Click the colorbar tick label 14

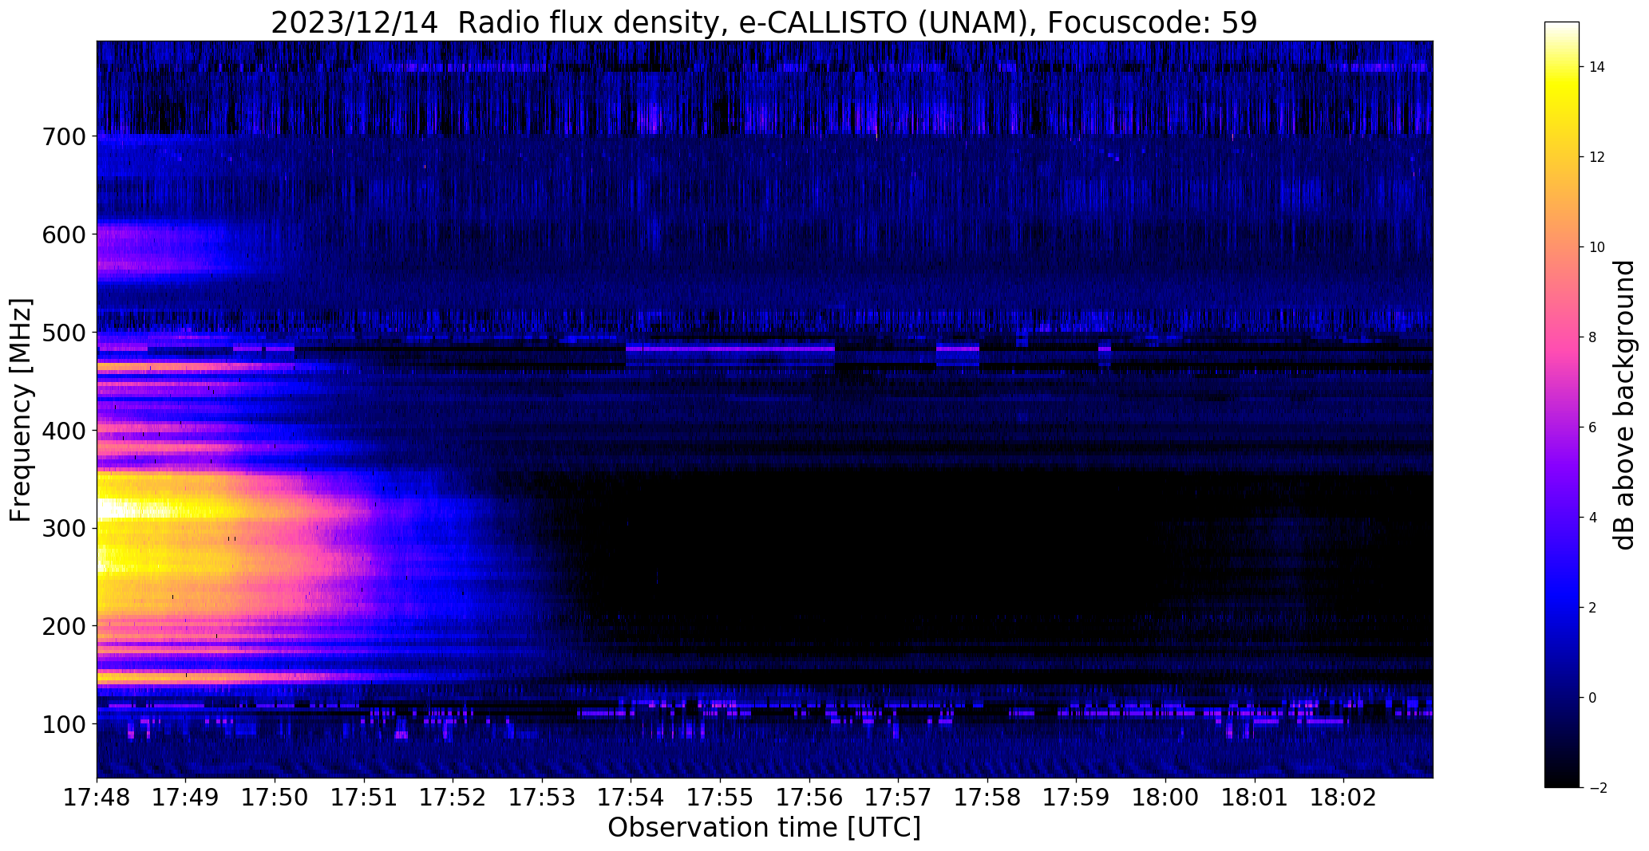[1597, 67]
